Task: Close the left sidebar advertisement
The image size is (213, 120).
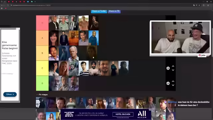Action: tap(17, 29)
